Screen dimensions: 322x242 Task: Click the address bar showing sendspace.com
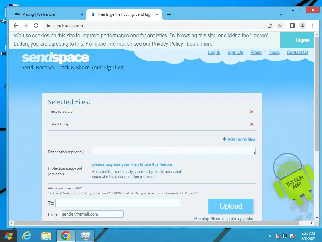click(154, 26)
